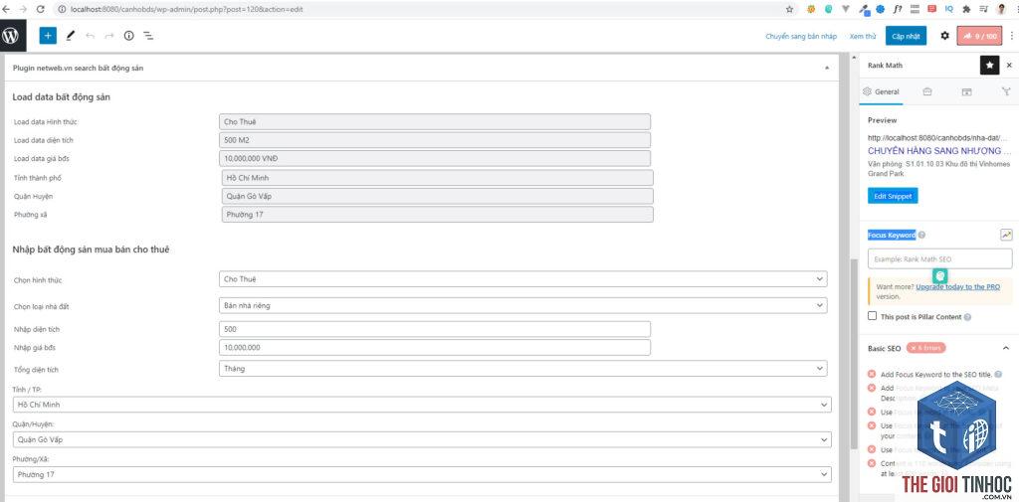This screenshot has height=502, width=1019.
Task: Click the Nhập giá bđs input field
Action: click(435, 348)
